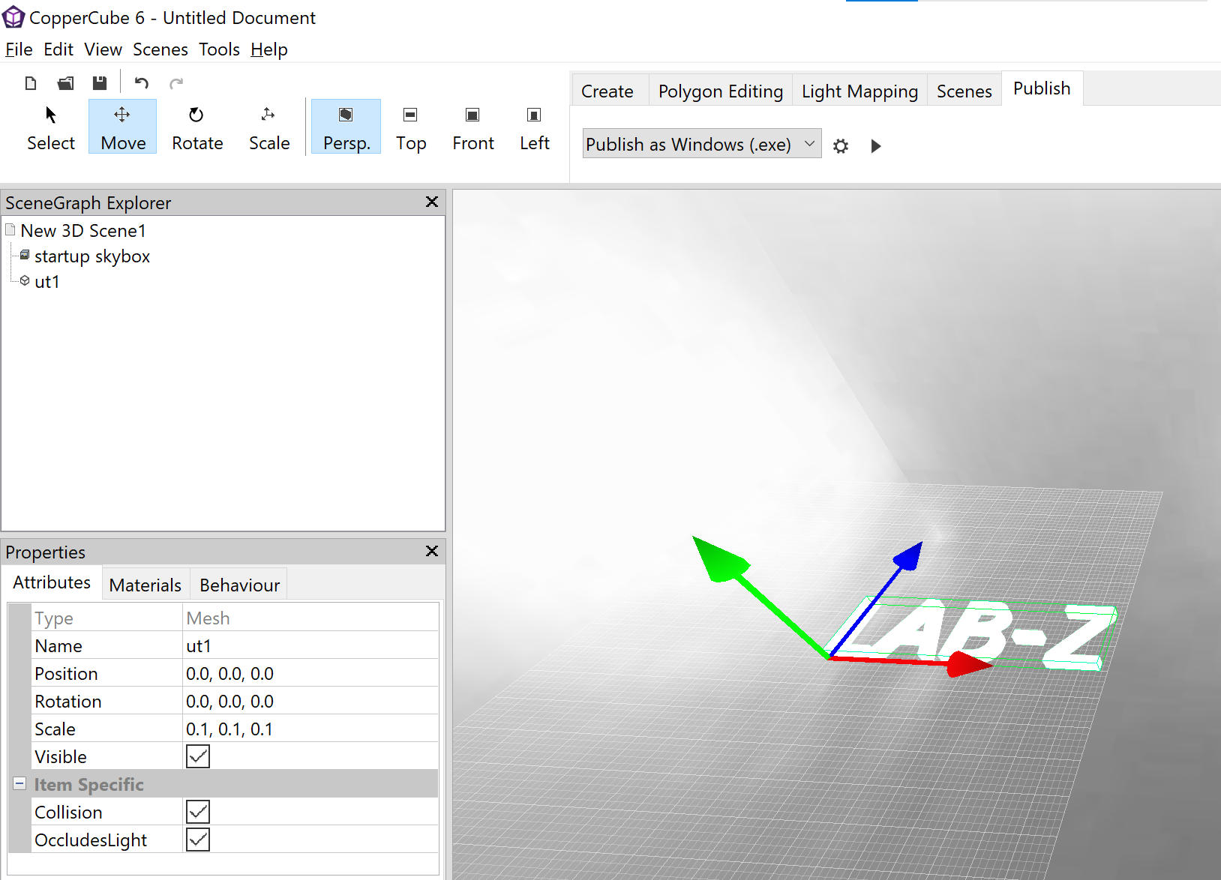Click the Redo arrow icon
This screenshot has height=880, width=1221.
176,83
